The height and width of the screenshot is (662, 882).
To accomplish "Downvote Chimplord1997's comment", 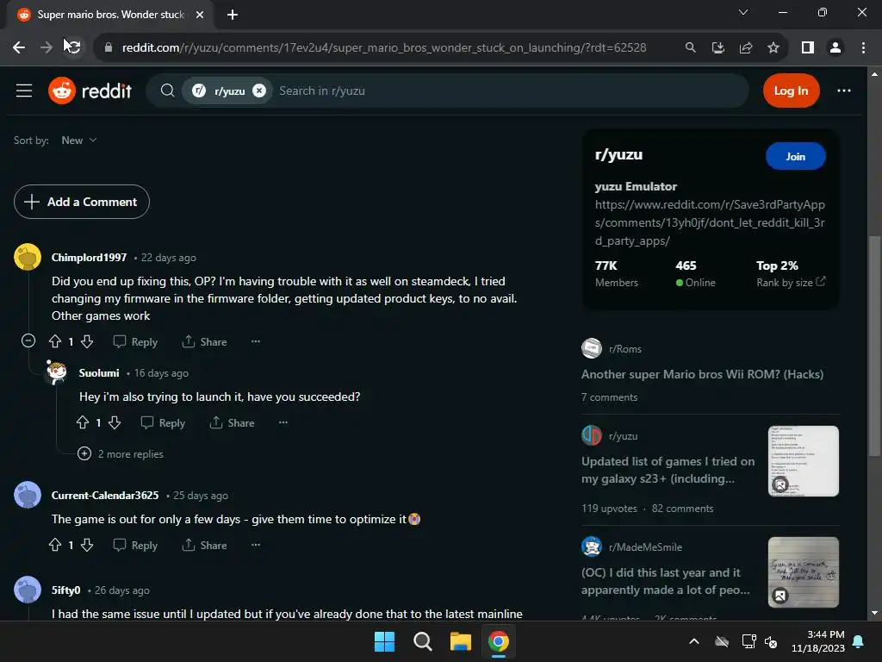I will point(87,341).
